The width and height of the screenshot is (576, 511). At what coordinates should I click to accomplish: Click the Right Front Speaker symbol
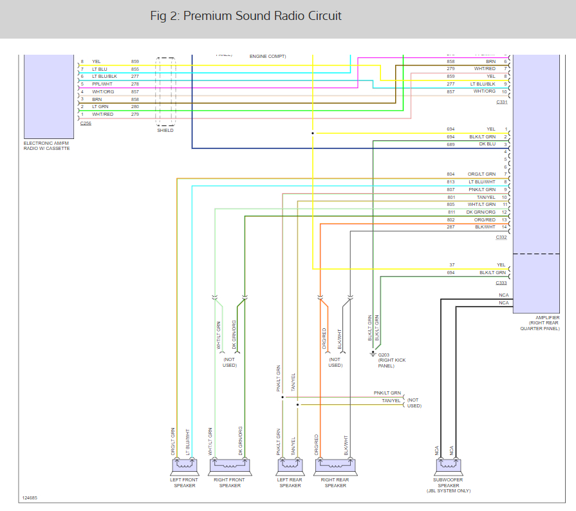tap(230, 467)
